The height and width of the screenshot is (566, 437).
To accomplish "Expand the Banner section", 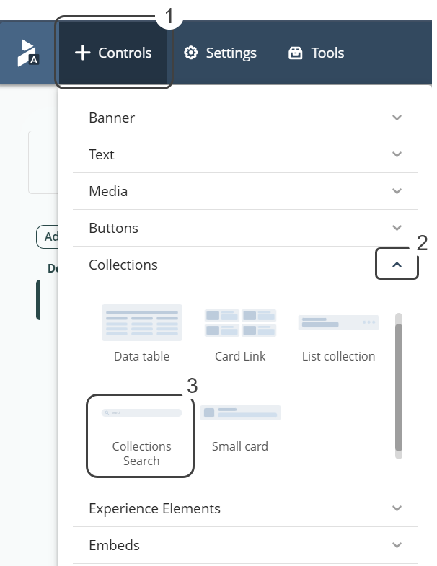I will pyautogui.click(x=244, y=118).
